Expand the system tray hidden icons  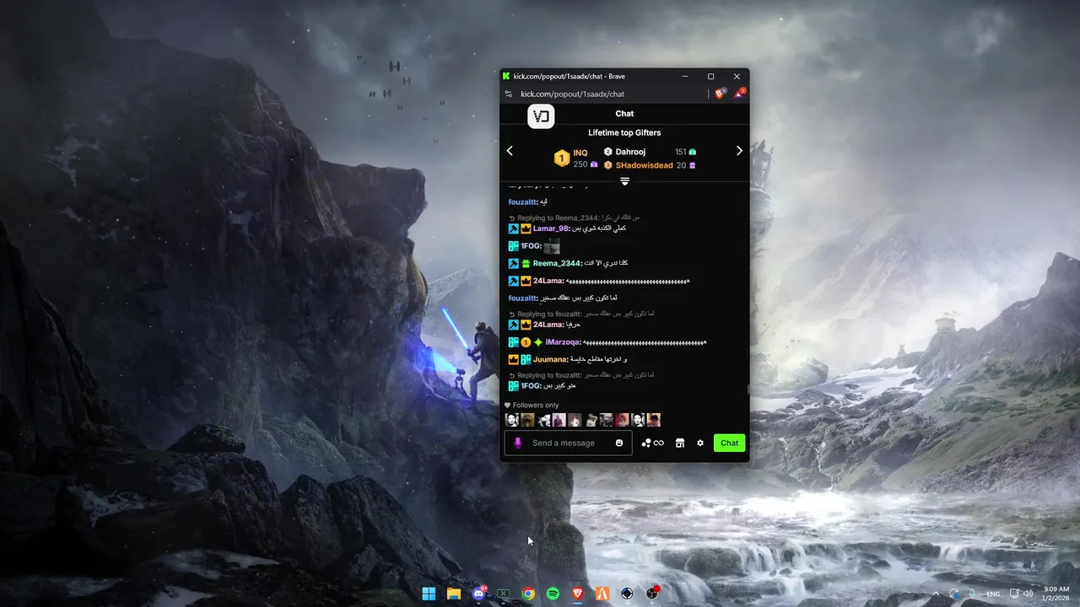(x=935, y=594)
